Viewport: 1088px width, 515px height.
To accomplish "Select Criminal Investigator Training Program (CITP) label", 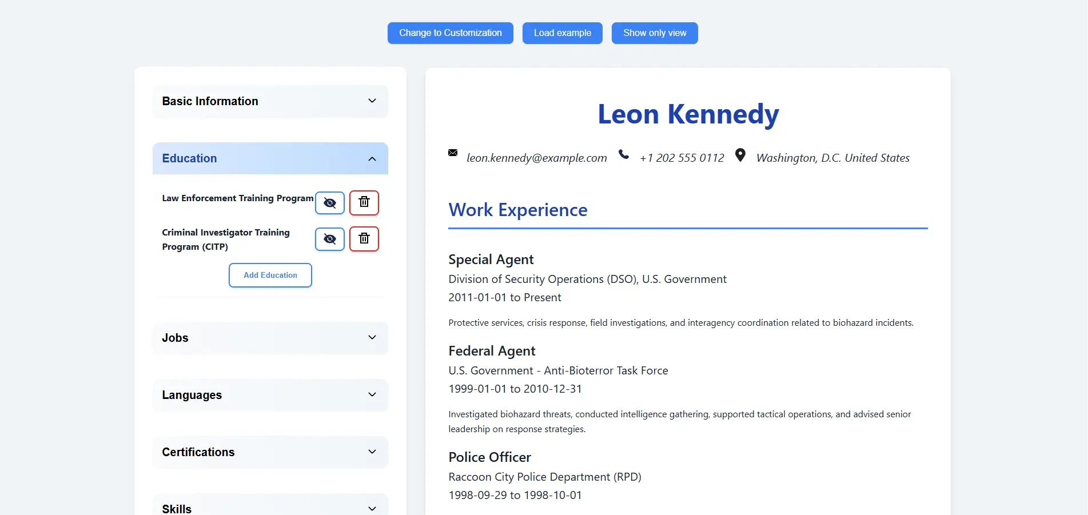I will [x=226, y=239].
